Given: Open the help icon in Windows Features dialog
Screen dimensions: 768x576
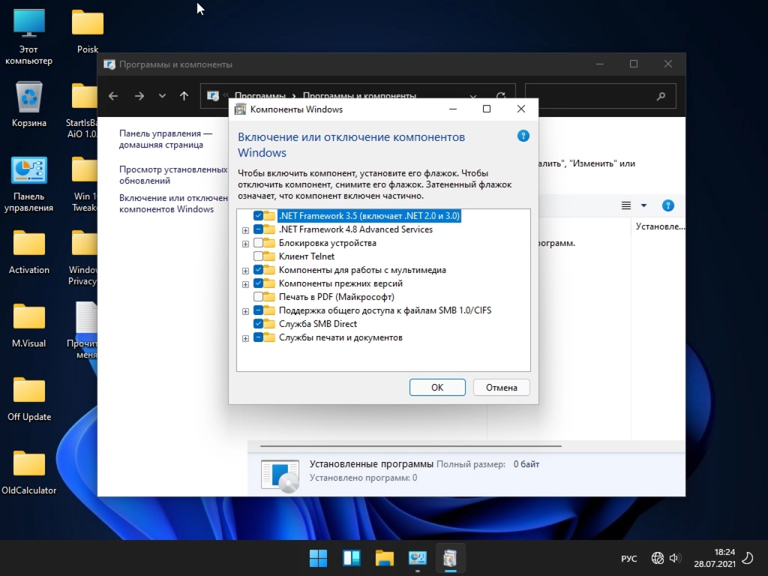Looking at the screenshot, I should pyautogui.click(x=523, y=136).
